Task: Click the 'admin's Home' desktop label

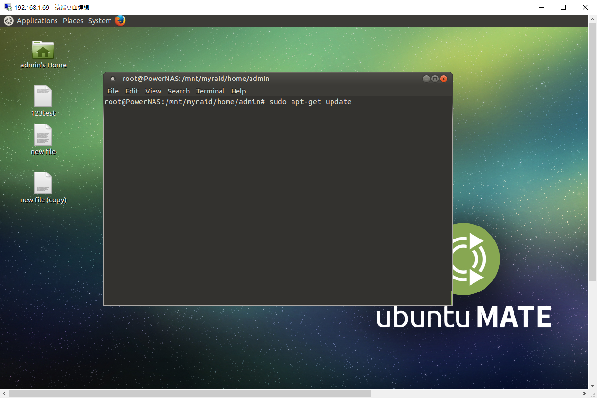Action: (x=43, y=65)
